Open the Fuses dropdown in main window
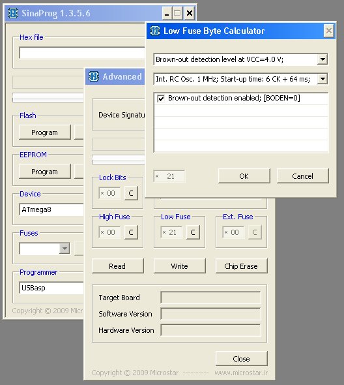Viewport: 344px width, 385px height. click(x=64, y=249)
